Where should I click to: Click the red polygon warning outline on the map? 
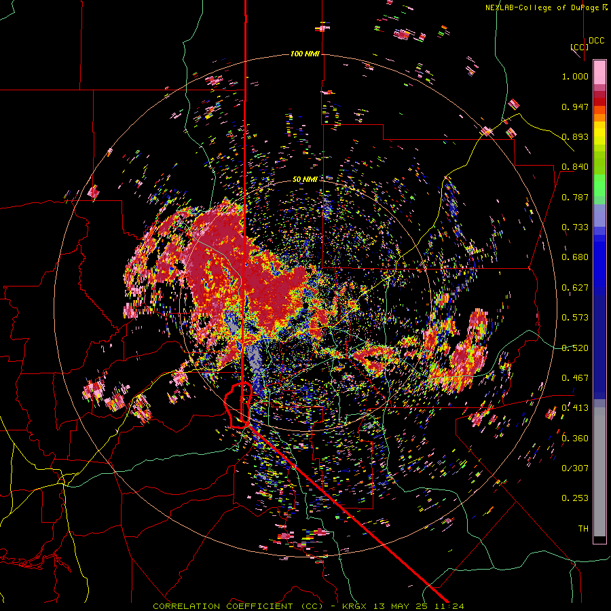pyautogui.click(x=238, y=405)
